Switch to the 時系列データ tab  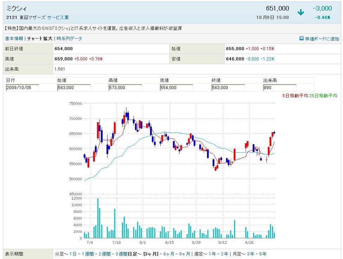click(69, 39)
